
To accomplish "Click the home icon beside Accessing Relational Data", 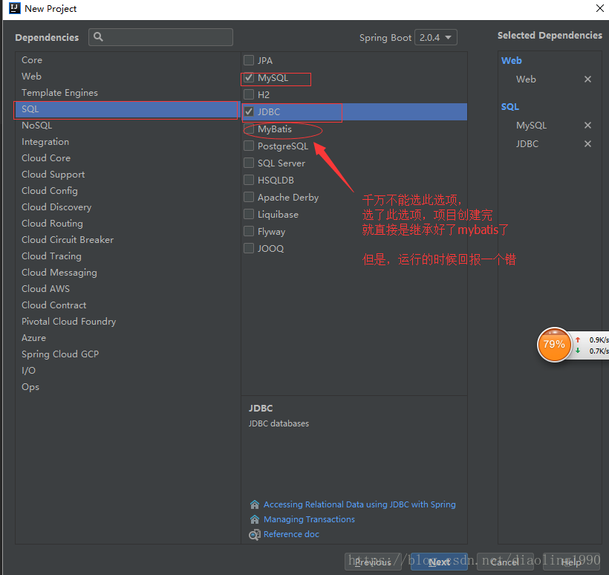I will [x=255, y=504].
